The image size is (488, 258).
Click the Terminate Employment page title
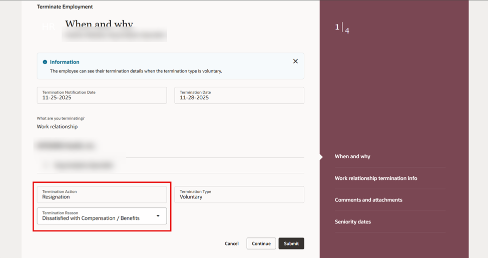[x=65, y=7]
